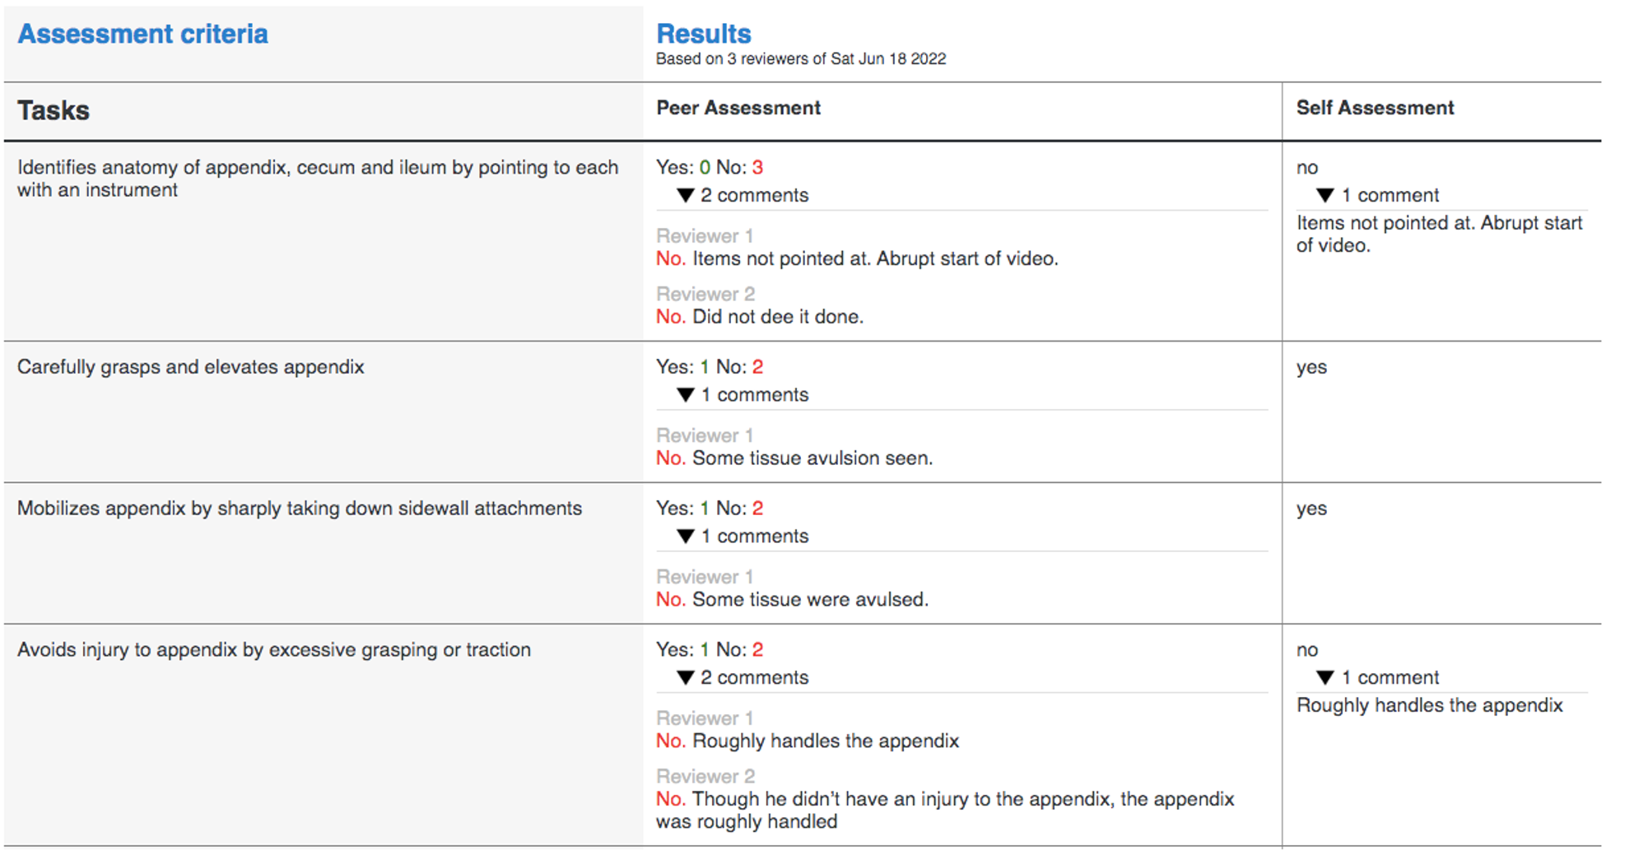Click the Tasks column header

[x=54, y=110]
